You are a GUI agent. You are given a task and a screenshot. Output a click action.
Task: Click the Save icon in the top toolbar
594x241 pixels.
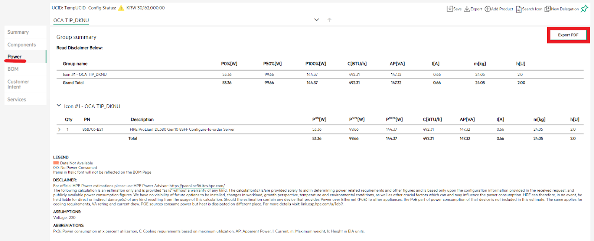point(450,9)
